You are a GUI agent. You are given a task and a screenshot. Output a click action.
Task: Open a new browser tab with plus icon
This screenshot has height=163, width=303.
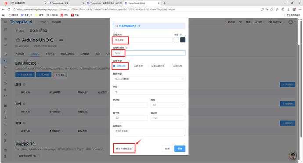coord(164,3)
